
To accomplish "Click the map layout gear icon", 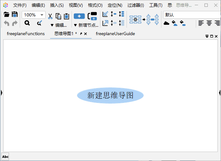I will [135, 19].
